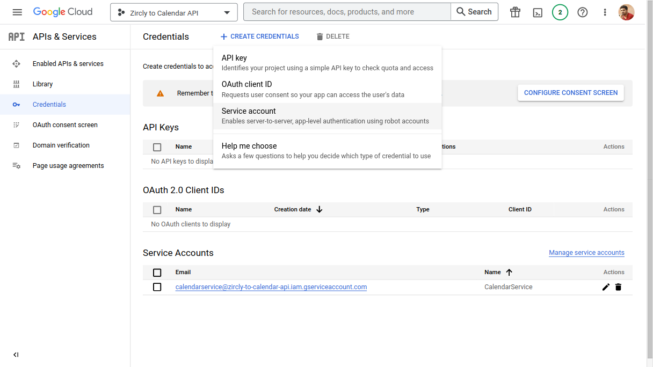Check the calendarservice account row checkbox

(157, 287)
